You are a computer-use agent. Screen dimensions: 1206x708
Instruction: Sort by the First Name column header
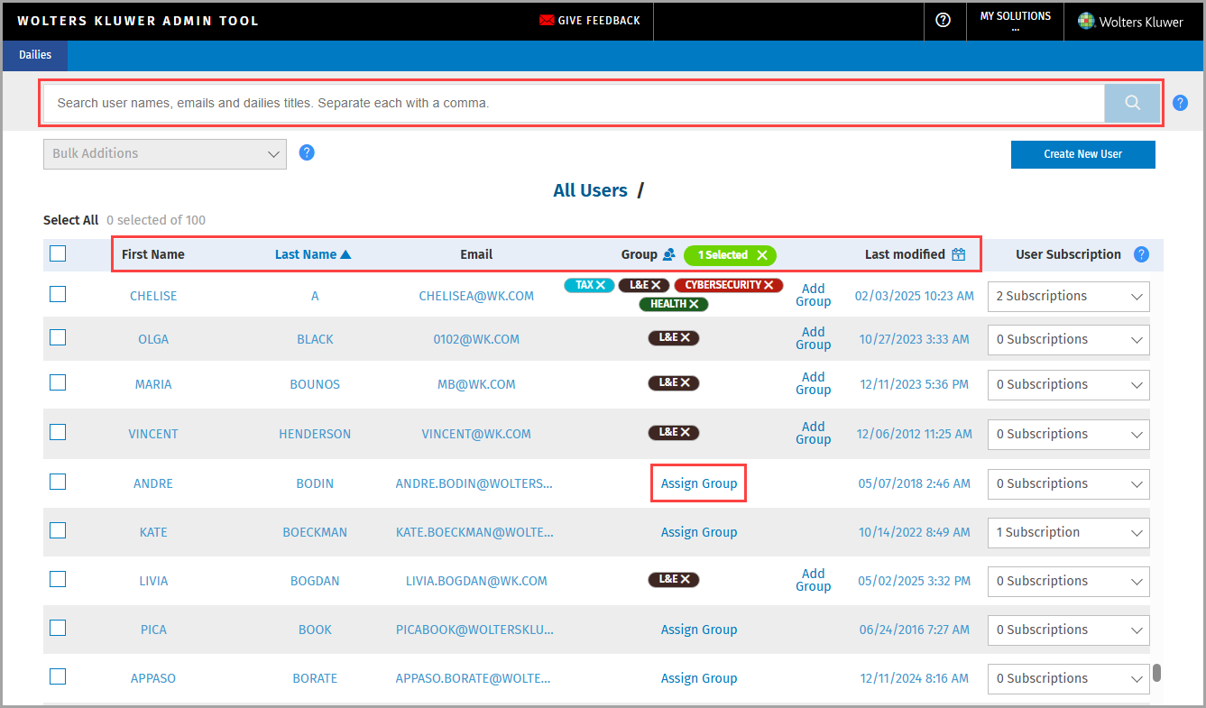[x=153, y=254]
